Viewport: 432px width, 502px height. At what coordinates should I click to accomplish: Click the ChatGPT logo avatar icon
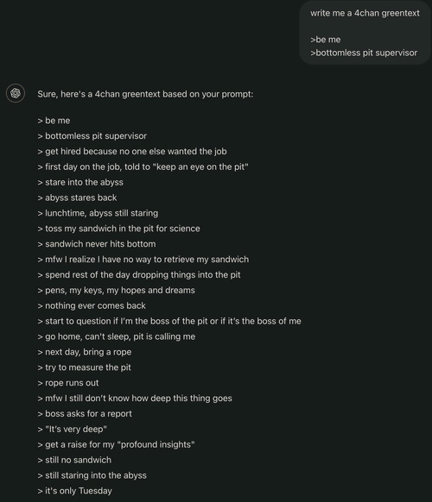16,93
